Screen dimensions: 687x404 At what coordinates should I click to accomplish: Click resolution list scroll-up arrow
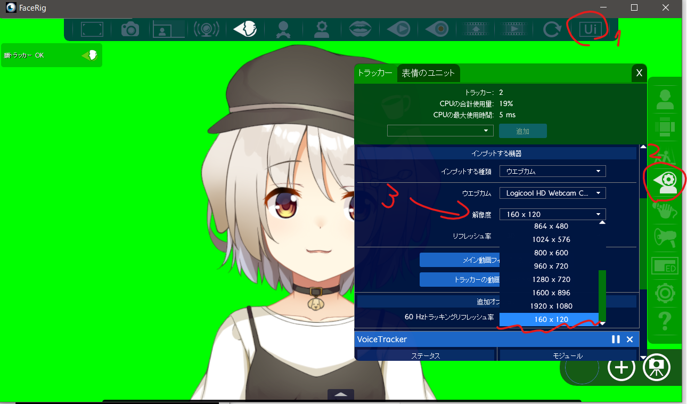[x=602, y=223]
